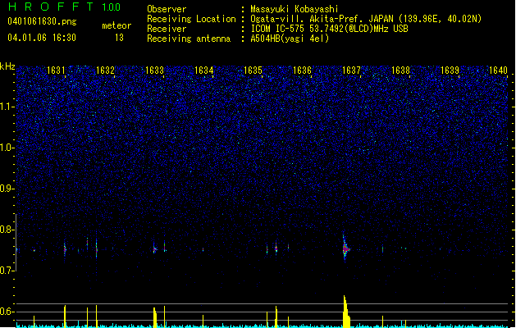The height and width of the screenshot is (328, 516).
Task: Select the antenna value A504HB(yagi 4el)
Action: [290, 39]
